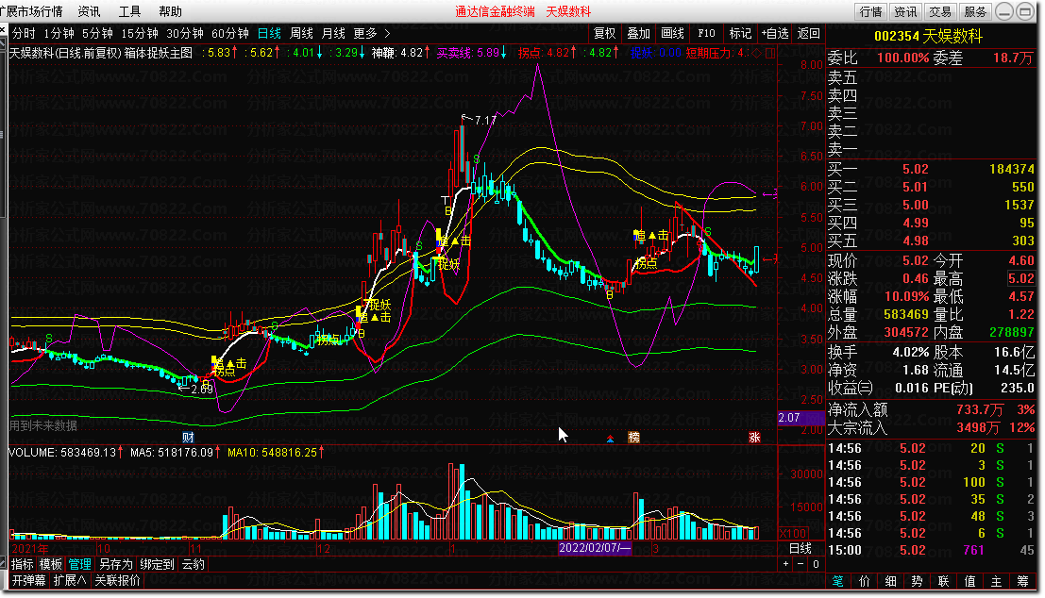Click the square indicator settings icon
Screen dimensions: 1045x598
pos(769,53)
